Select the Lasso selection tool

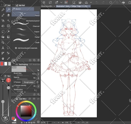pyautogui.click(x=3, y=32)
